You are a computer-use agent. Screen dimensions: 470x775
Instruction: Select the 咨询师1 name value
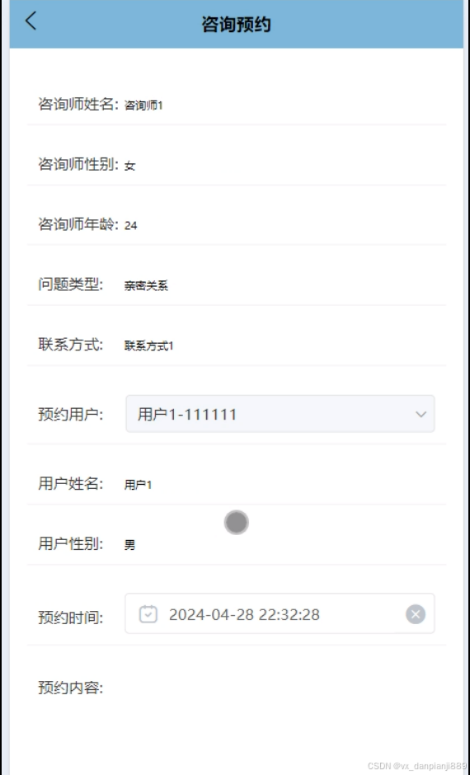click(x=143, y=106)
